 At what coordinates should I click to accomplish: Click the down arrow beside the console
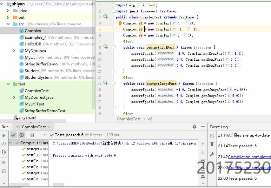203,152
